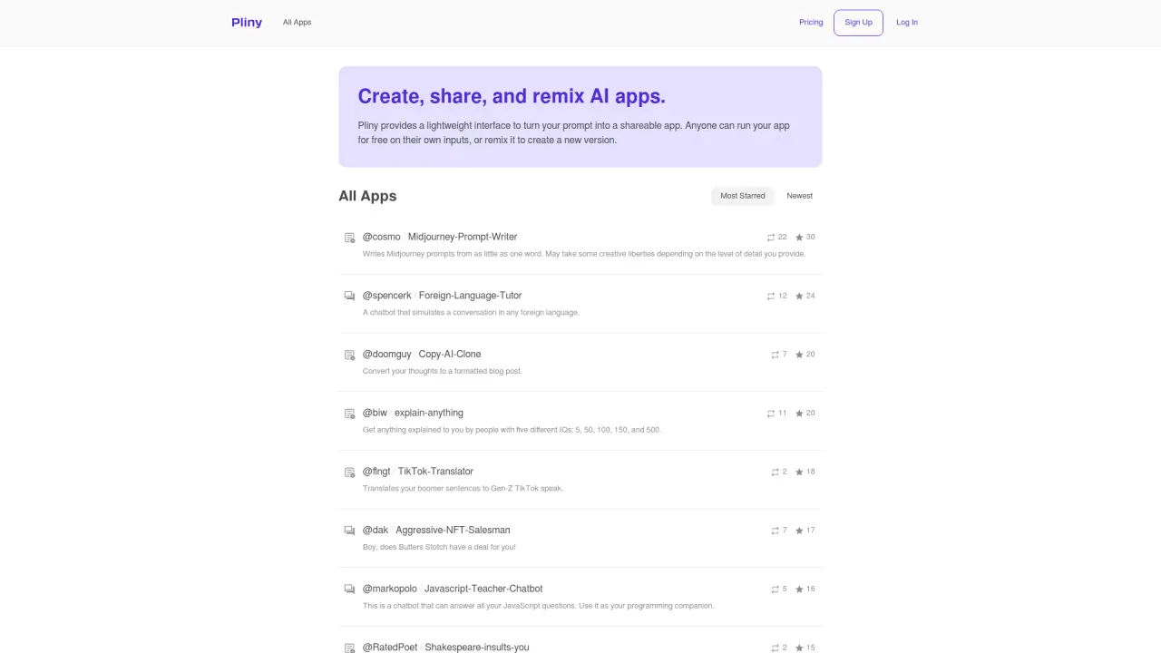1161x653 pixels.
Task: Click the remix icon for Javascript-Teacher-Chatbot
Action: click(x=775, y=589)
